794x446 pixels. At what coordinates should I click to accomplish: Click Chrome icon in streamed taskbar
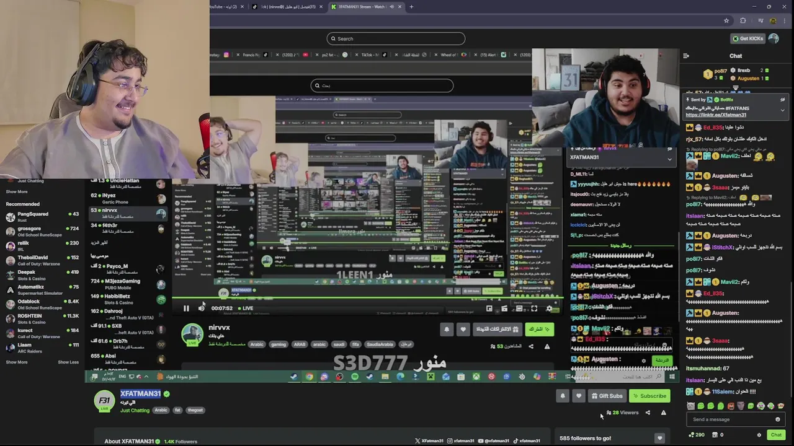[x=309, y=377]
